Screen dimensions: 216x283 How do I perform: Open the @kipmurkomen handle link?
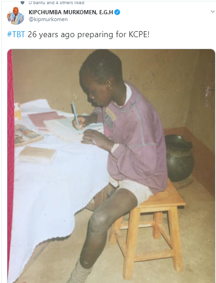[48, 19]
